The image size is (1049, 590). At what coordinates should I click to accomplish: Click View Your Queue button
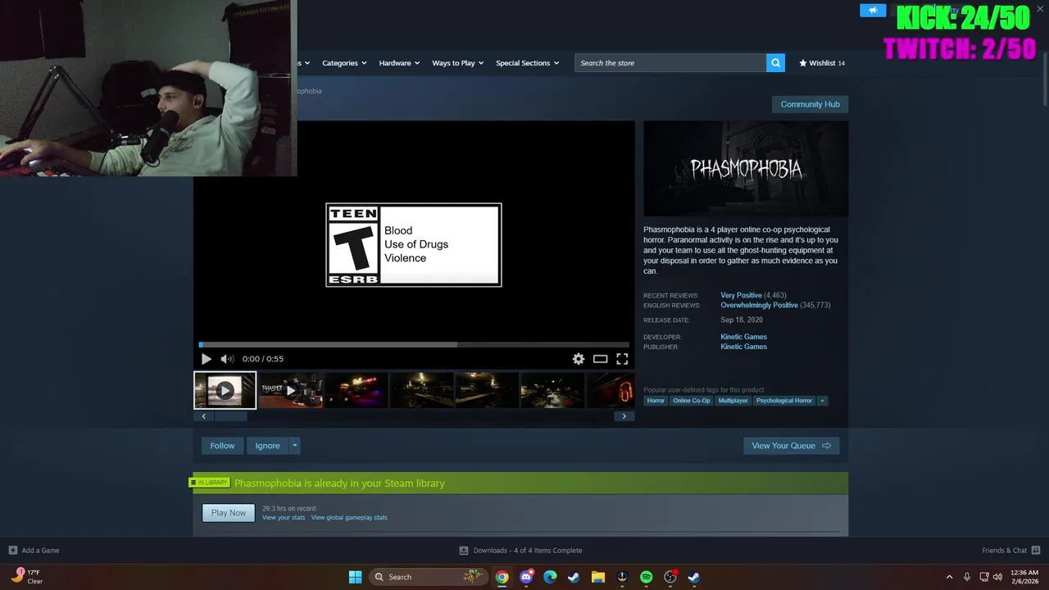click(x=791, y=446)
